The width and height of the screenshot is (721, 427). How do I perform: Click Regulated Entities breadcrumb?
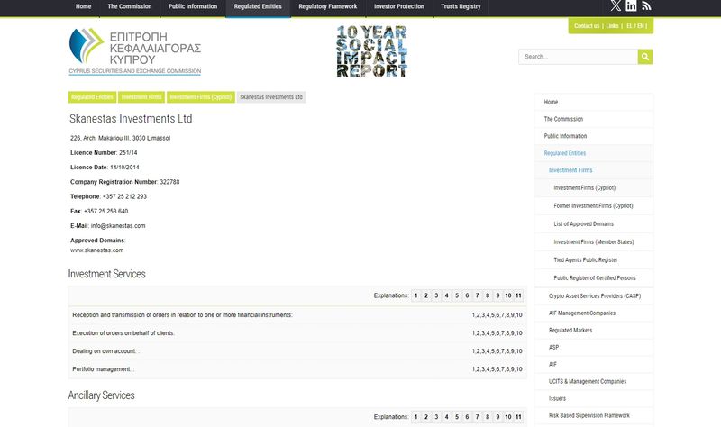click(x=93, y=97)
